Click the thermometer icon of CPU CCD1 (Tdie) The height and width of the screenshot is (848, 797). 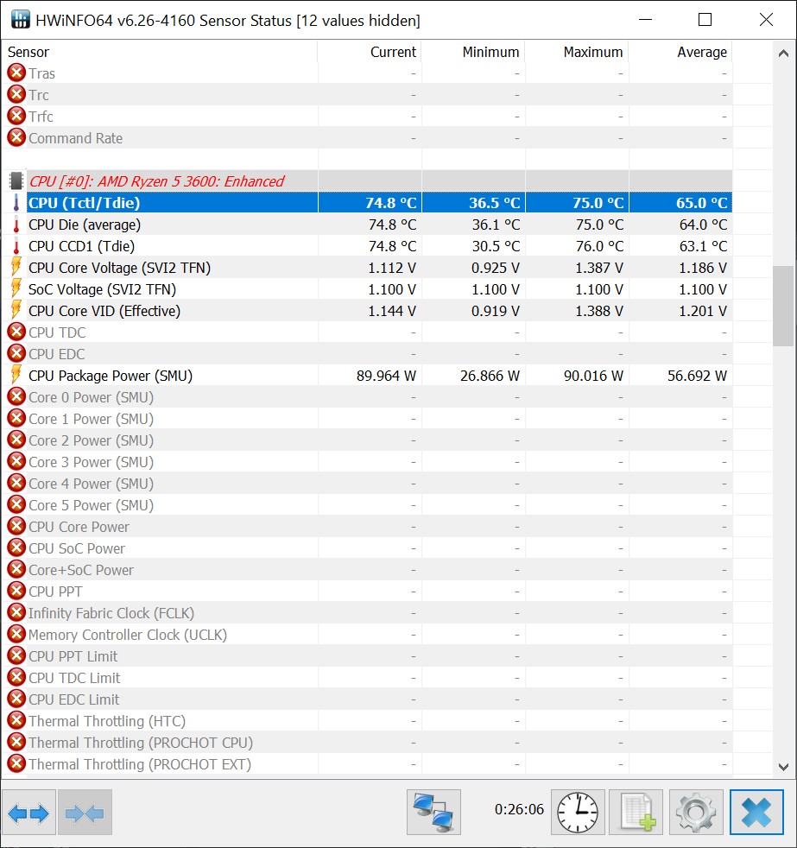[16, 246]
